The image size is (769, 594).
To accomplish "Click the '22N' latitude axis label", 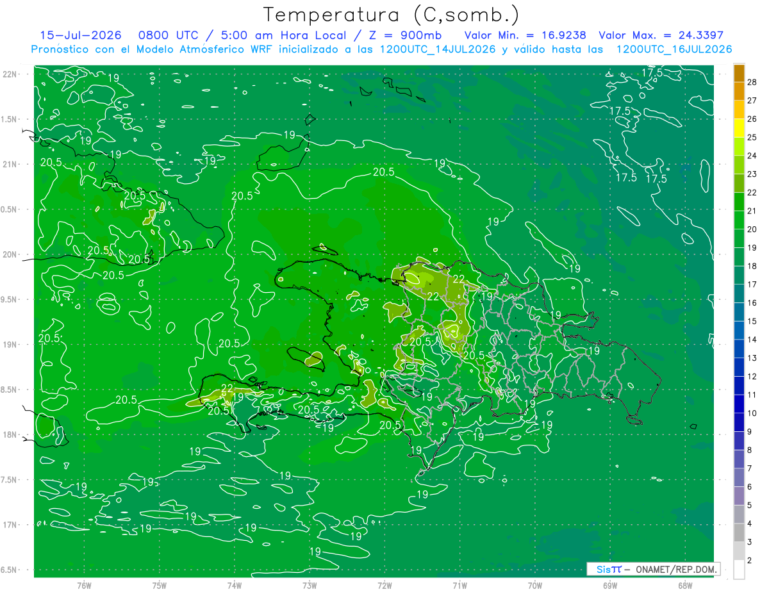I will (10, 74).
